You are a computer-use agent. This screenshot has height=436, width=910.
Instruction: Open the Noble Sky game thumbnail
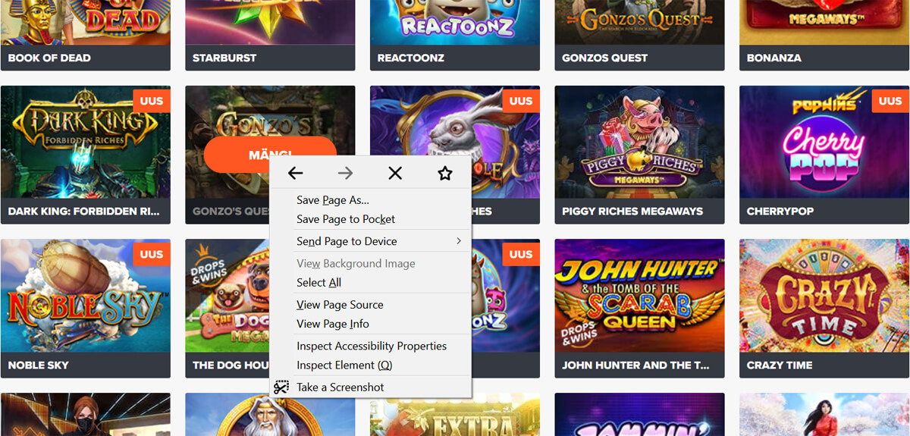coord(86,296)
